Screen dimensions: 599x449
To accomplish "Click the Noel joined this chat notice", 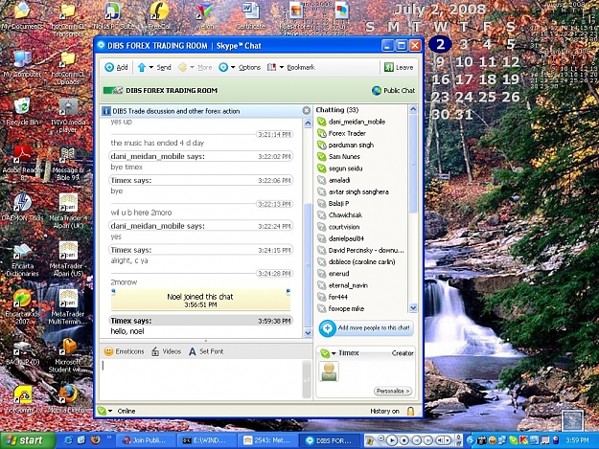I will (200, 301).
